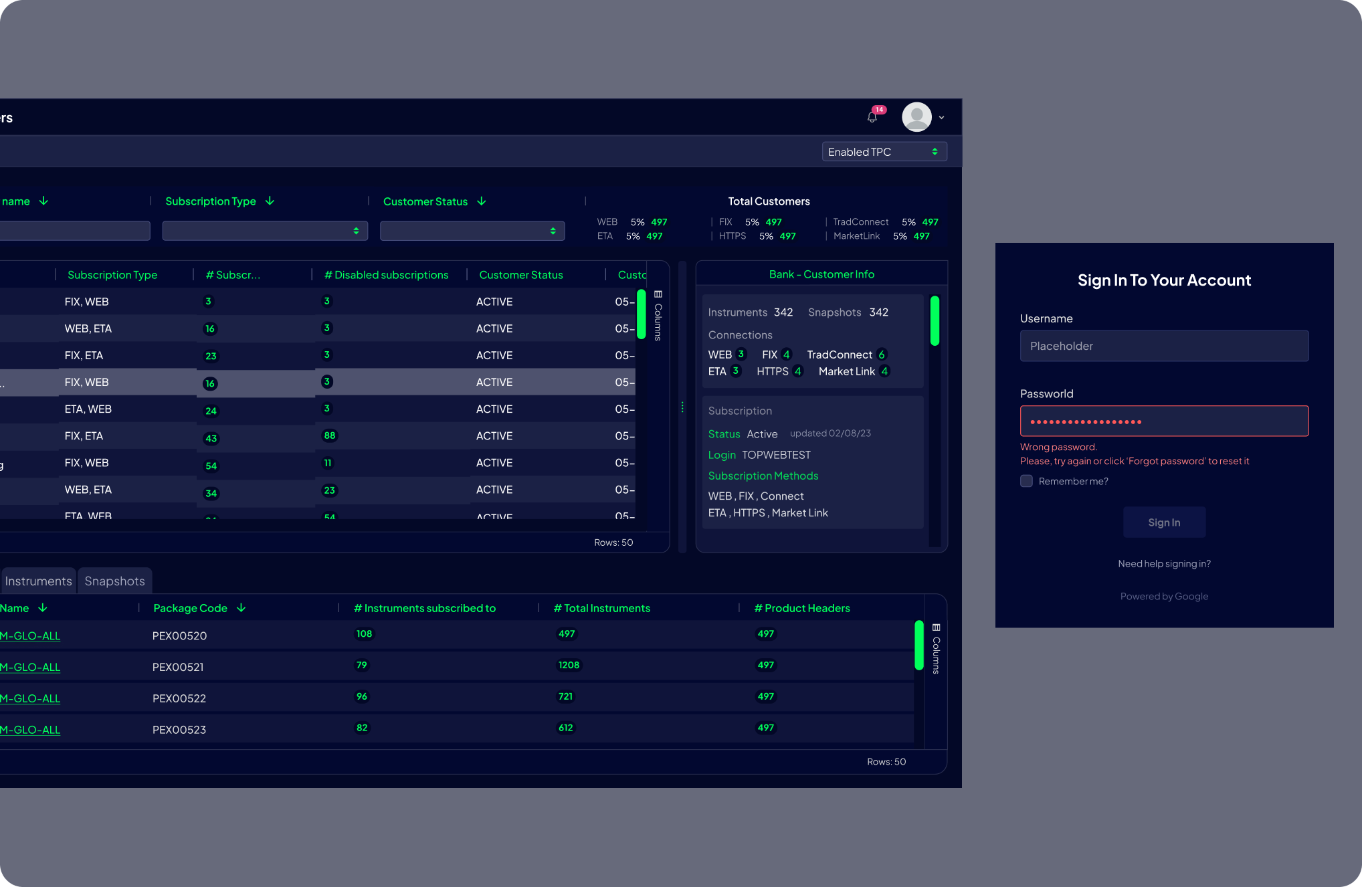Toggle the Remember me checkbox
Viewport: 1362px width, 887px height.
tap(1026, 481)
